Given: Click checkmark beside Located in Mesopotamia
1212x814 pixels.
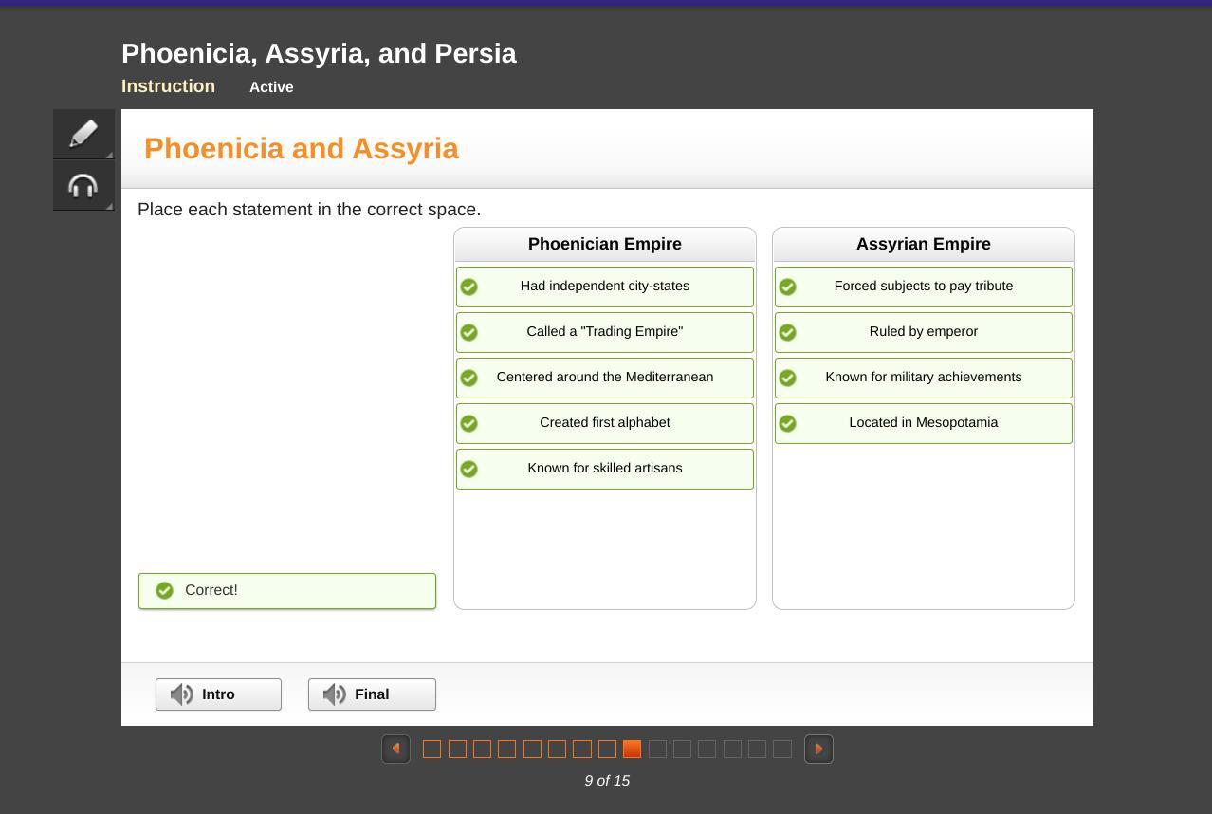Looking at the screenshot, I should pyautogui.click(x=788, y=423).
